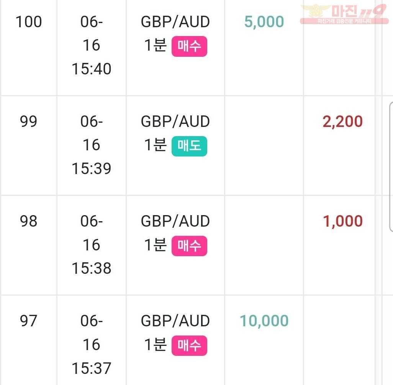Viewport: 393px width, 385px height.
Task: Click the 매수 badge in row 98
Action: [189, 246]
